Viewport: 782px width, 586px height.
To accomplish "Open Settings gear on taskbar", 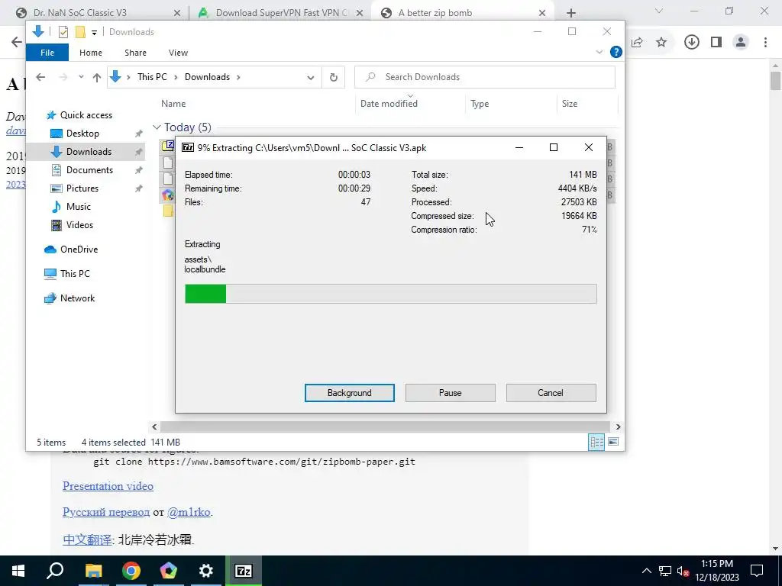I will 205,571.
